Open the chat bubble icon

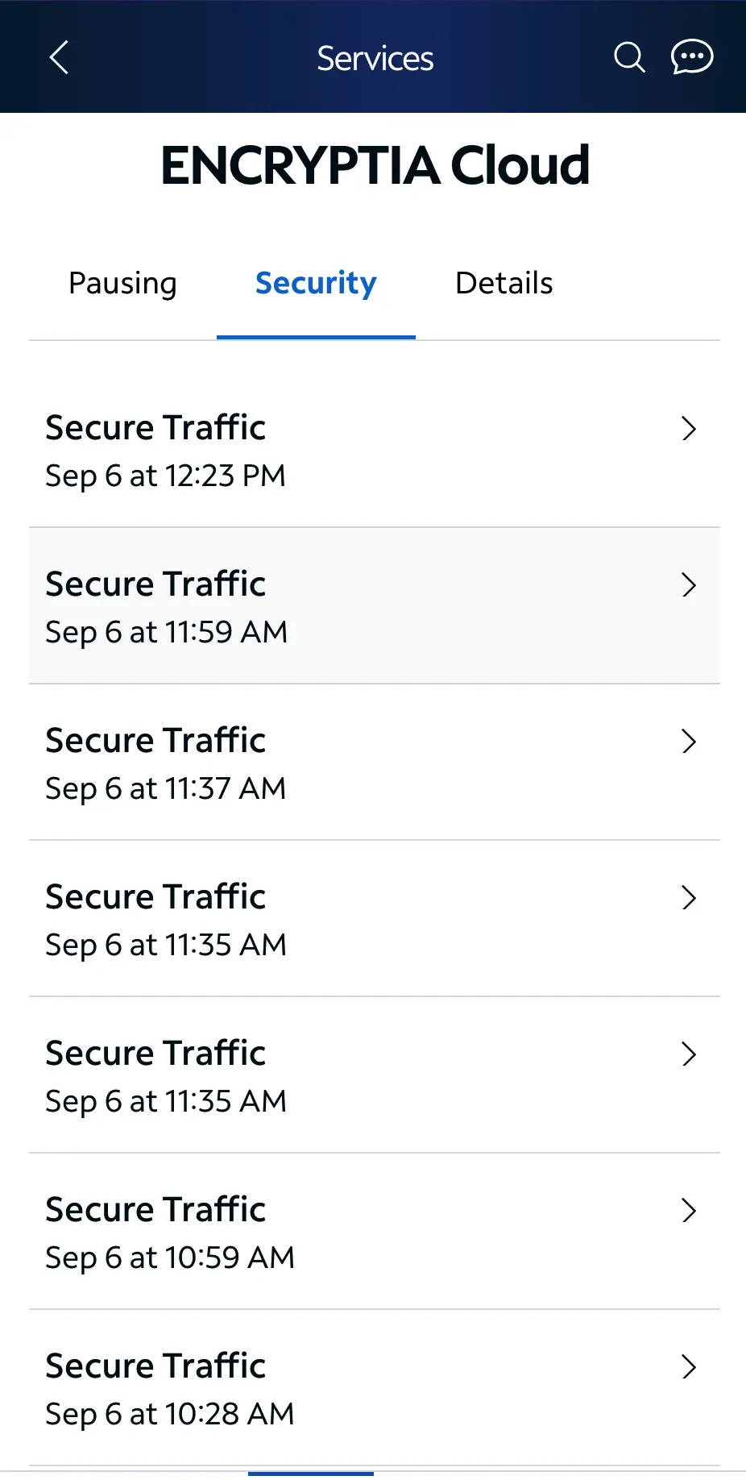[x=692, y=57]
